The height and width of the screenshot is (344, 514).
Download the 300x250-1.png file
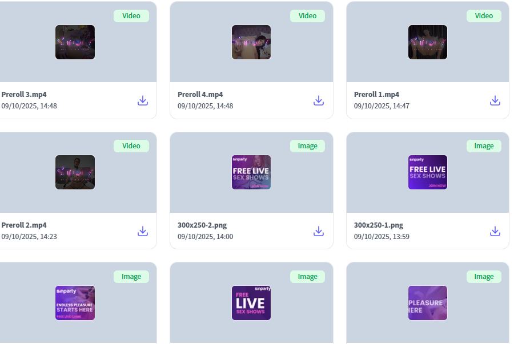[x=495, y=231]
